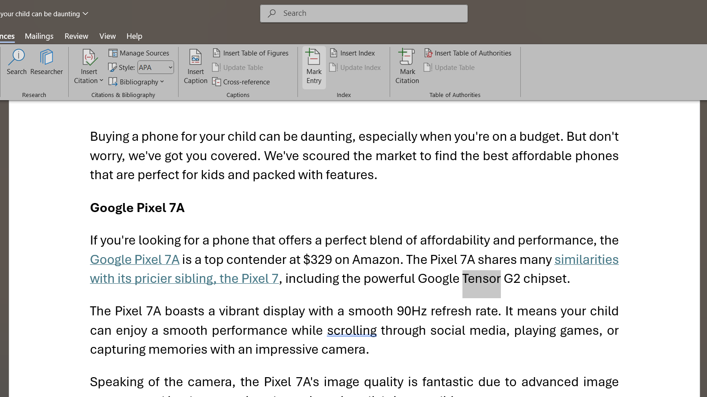Open the citation Style combo box
707x397 pixels.
coord(156,68)
